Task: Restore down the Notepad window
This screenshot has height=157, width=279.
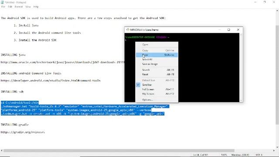Action: click(265, 2)
